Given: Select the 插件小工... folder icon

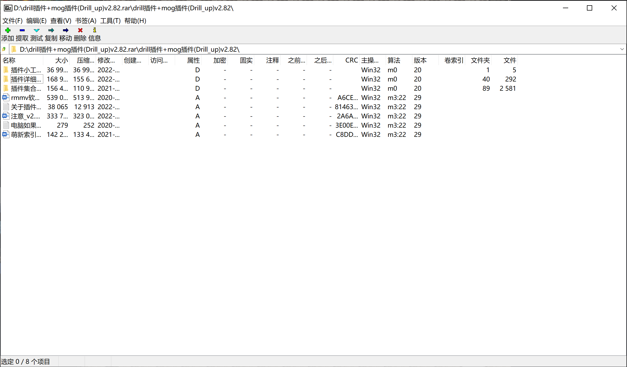Looking at the screenshot, I should 6,70.
